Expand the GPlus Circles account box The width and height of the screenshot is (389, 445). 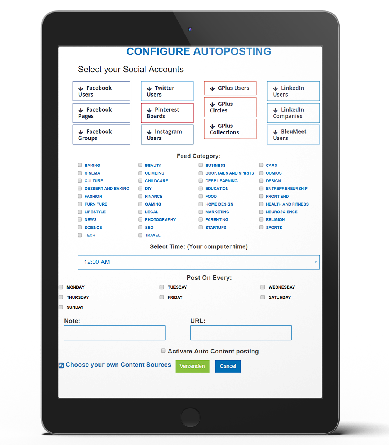tap(230, 107)
